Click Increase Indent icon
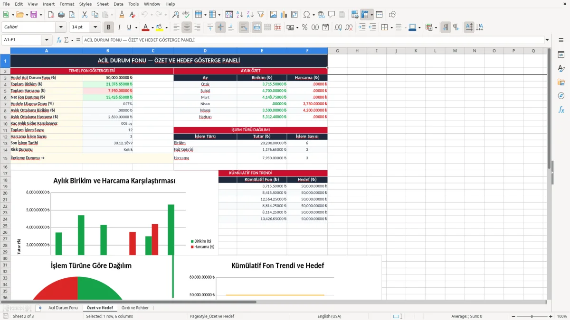 (x=362, y=27)
